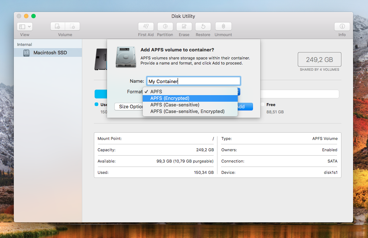Select Macintosh SSD in sidebar

coord(50,53)
